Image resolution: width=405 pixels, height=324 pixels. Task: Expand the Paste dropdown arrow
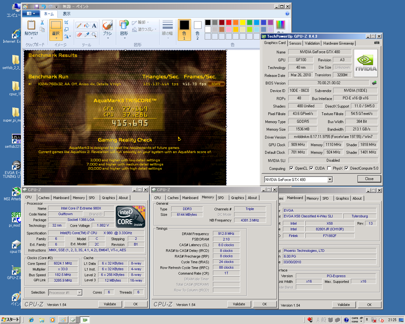point(31,38)
